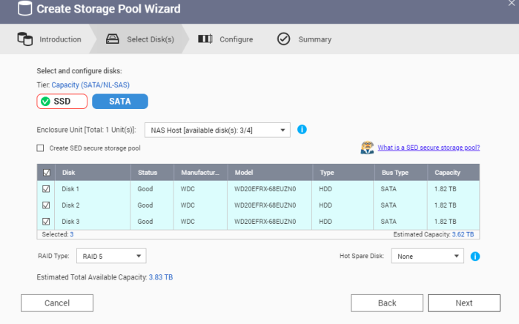Click info icon beside Hot Spare Disk
Viewport: 519px width, 324px height.
pyautogui.click(x=475, y=257)
